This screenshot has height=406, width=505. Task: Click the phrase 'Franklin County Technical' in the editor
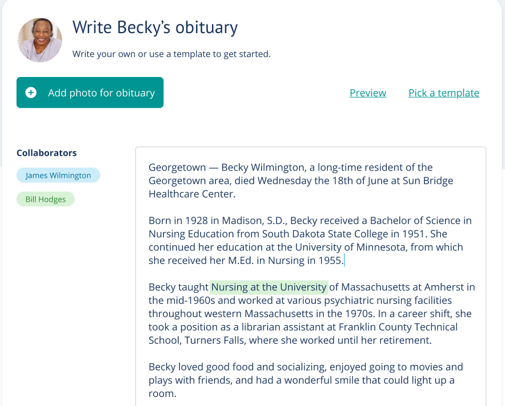pyautogui.click(x=398, y=327)
